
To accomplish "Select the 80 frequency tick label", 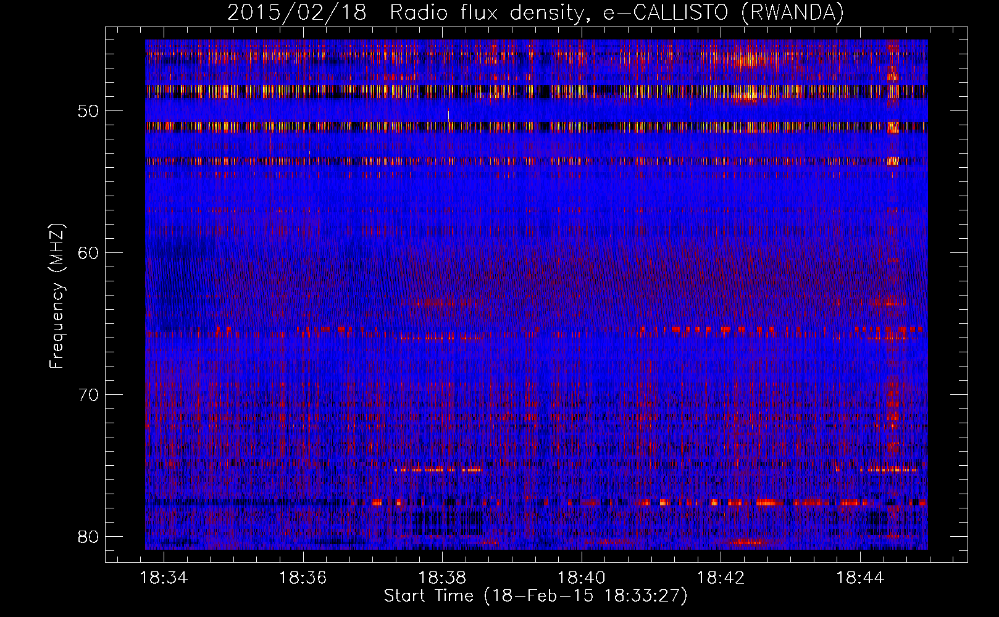I will pos(88,536).
